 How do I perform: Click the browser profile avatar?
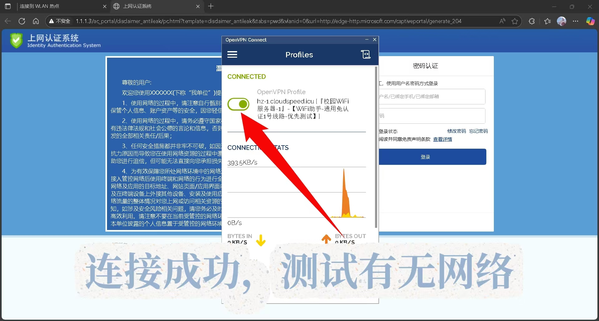tap(562, 21)
